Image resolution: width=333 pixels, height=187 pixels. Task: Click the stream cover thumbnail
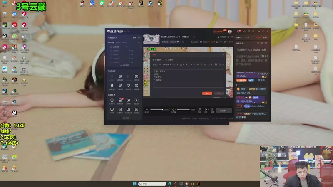(152, 39)
